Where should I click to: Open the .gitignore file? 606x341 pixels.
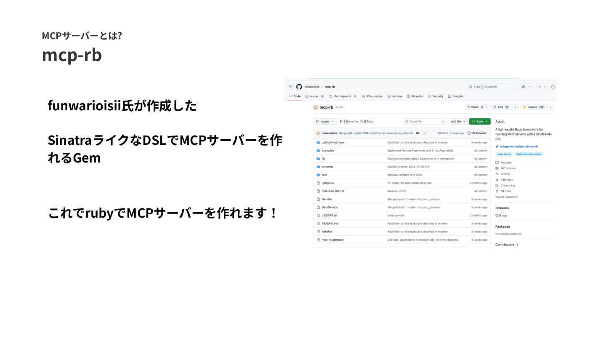[x=328, y=183]
